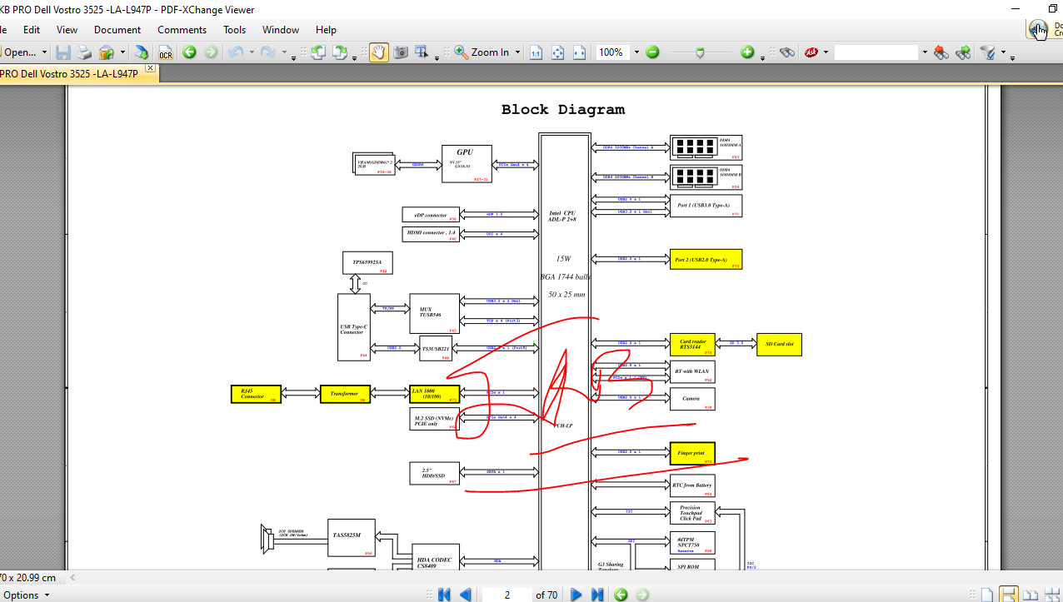Zoom in with green plus button
This screenshot has height=602, width=1063.
747,52
